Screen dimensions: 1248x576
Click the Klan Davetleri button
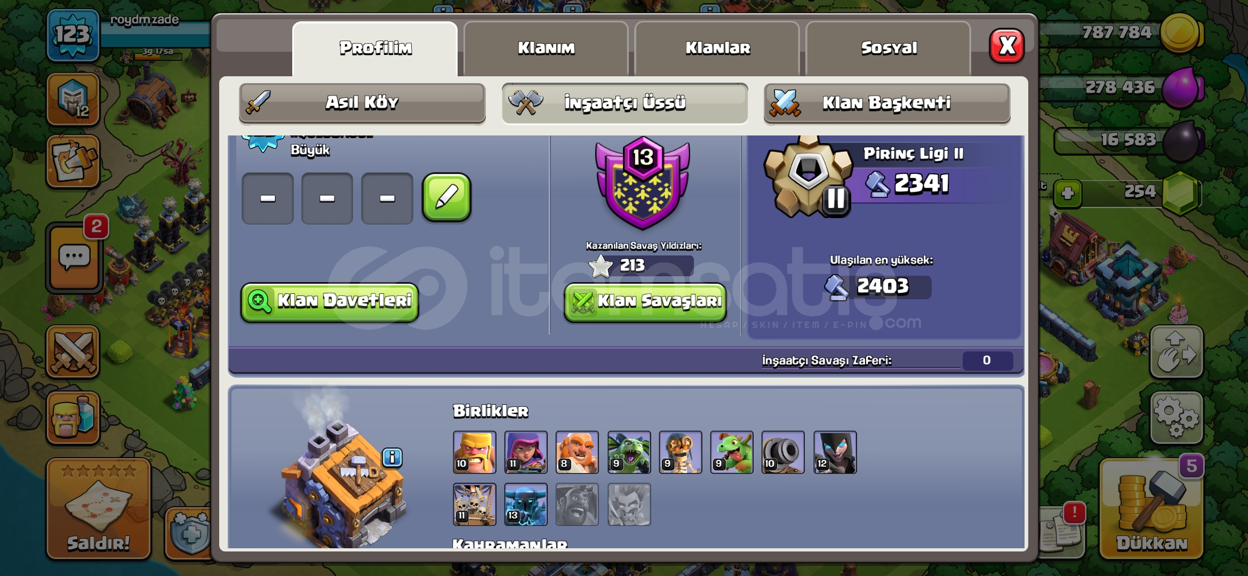(330, 302)
